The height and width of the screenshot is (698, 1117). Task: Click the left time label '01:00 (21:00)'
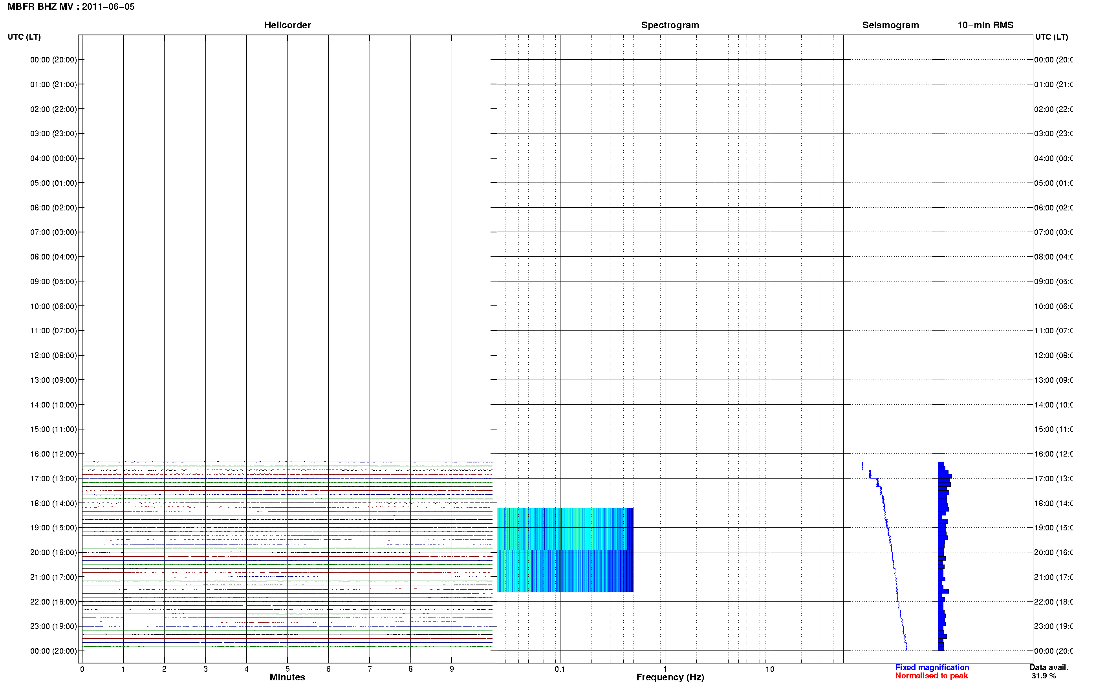(53, 84)
